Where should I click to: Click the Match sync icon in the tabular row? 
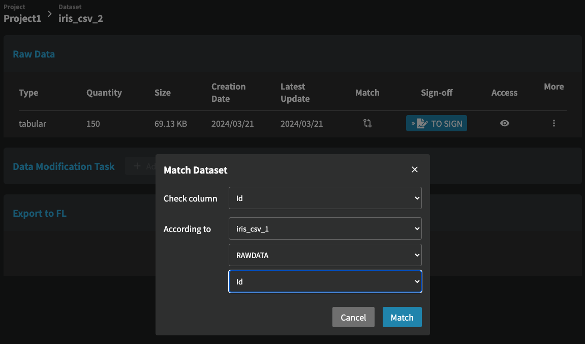pyautogui.click(x=367, y=123)
